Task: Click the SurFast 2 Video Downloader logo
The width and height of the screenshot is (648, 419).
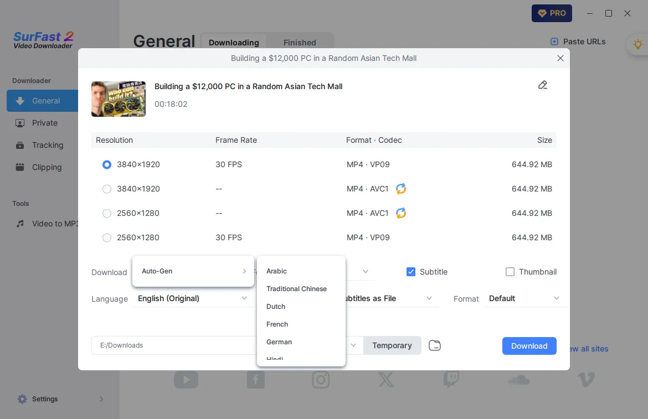Action: (x=43, y=40)
